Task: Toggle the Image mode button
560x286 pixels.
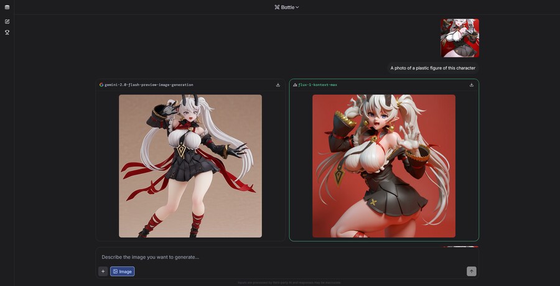Action: coord(123,271)
